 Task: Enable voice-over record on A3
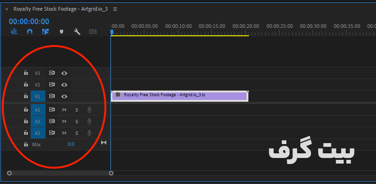89,133
